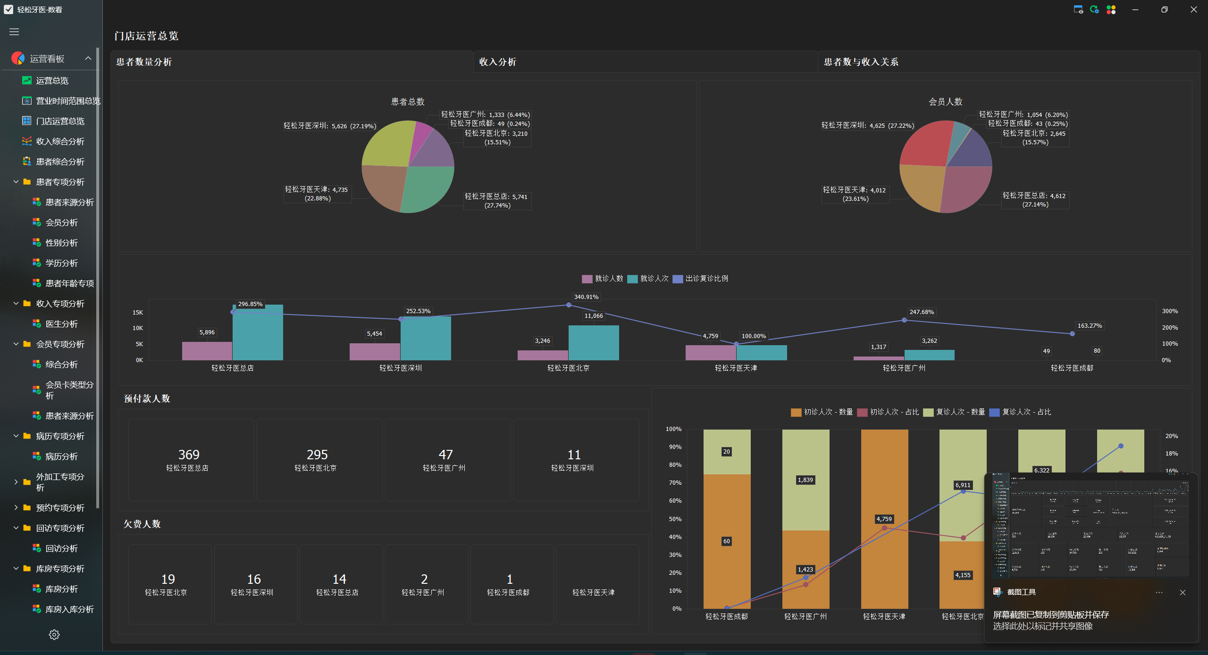This screenshot has height=655, width=1208.
Task: Select the 收入综合分析 line-chart icon
Action: click(27, 141)
